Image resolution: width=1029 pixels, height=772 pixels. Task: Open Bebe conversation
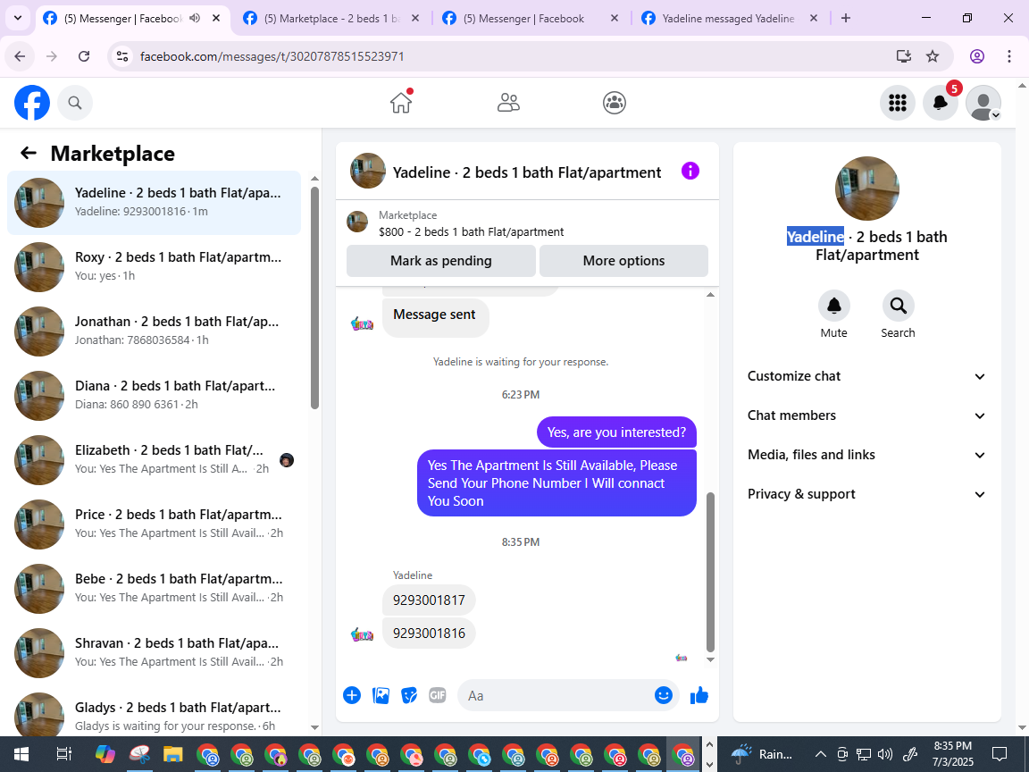pos(155,588)
